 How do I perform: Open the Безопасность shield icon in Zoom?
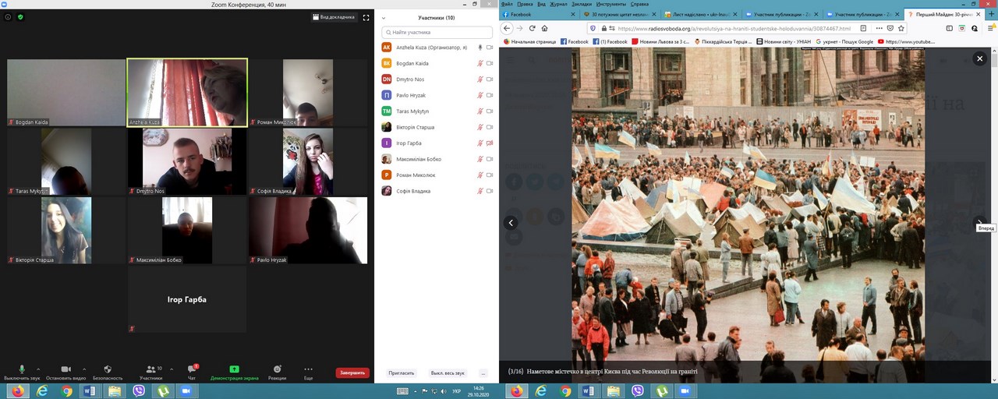coord(108,369)
